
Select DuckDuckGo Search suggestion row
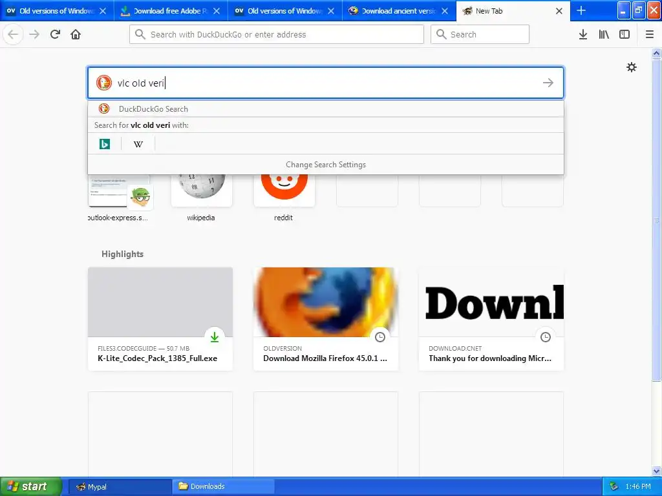[326, 108]
